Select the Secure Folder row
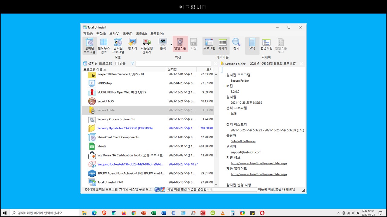Image resolution: width=387 pixels, height=217 pixels. 148,110
